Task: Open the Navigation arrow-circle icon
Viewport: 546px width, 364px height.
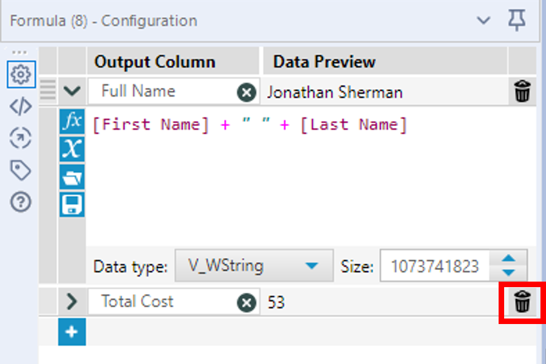Action: point(21,138)
